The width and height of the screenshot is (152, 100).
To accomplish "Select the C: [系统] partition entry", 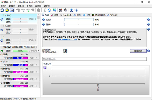I will [20, 56].
